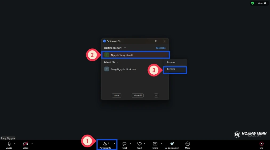Expand the audio options arrow

click(15, 144)
